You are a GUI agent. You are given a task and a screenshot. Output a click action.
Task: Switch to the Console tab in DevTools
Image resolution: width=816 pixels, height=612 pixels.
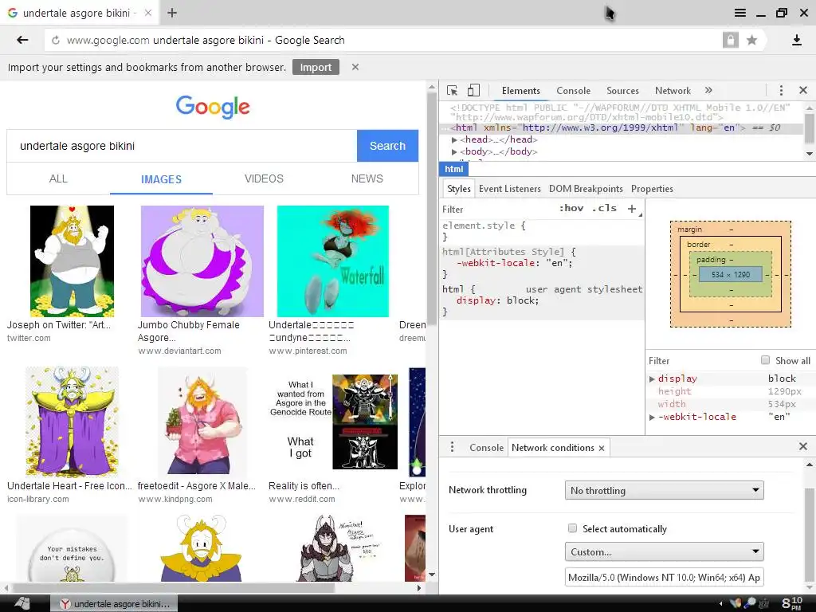click(x=573, y=91)
